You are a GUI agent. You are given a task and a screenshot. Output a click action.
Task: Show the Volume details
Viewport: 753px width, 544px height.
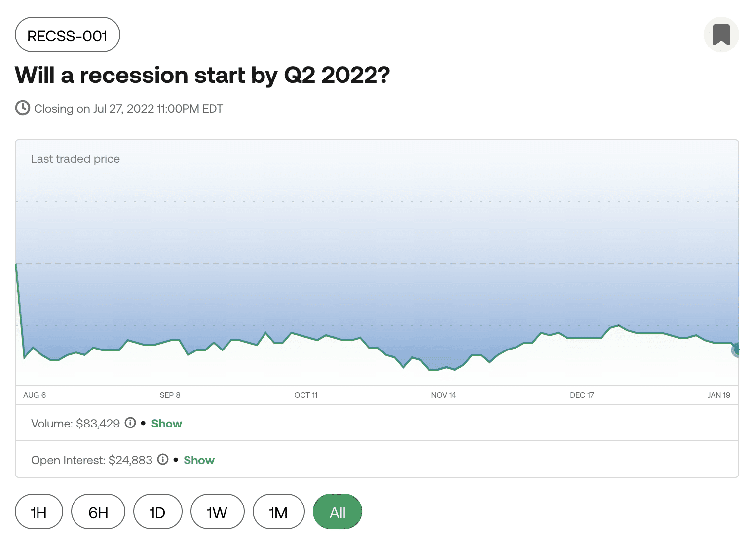pos(167,424)
